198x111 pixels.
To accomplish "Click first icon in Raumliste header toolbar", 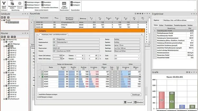I will 135,14.
